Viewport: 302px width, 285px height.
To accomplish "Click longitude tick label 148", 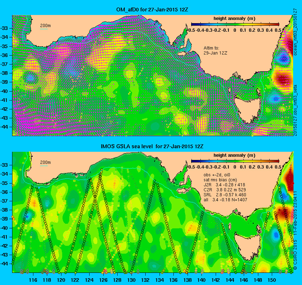I will pyautogui.click(x=258, y=280).
